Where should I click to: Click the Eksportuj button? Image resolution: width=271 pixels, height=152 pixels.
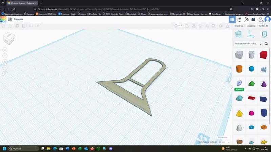pos(251,26)
